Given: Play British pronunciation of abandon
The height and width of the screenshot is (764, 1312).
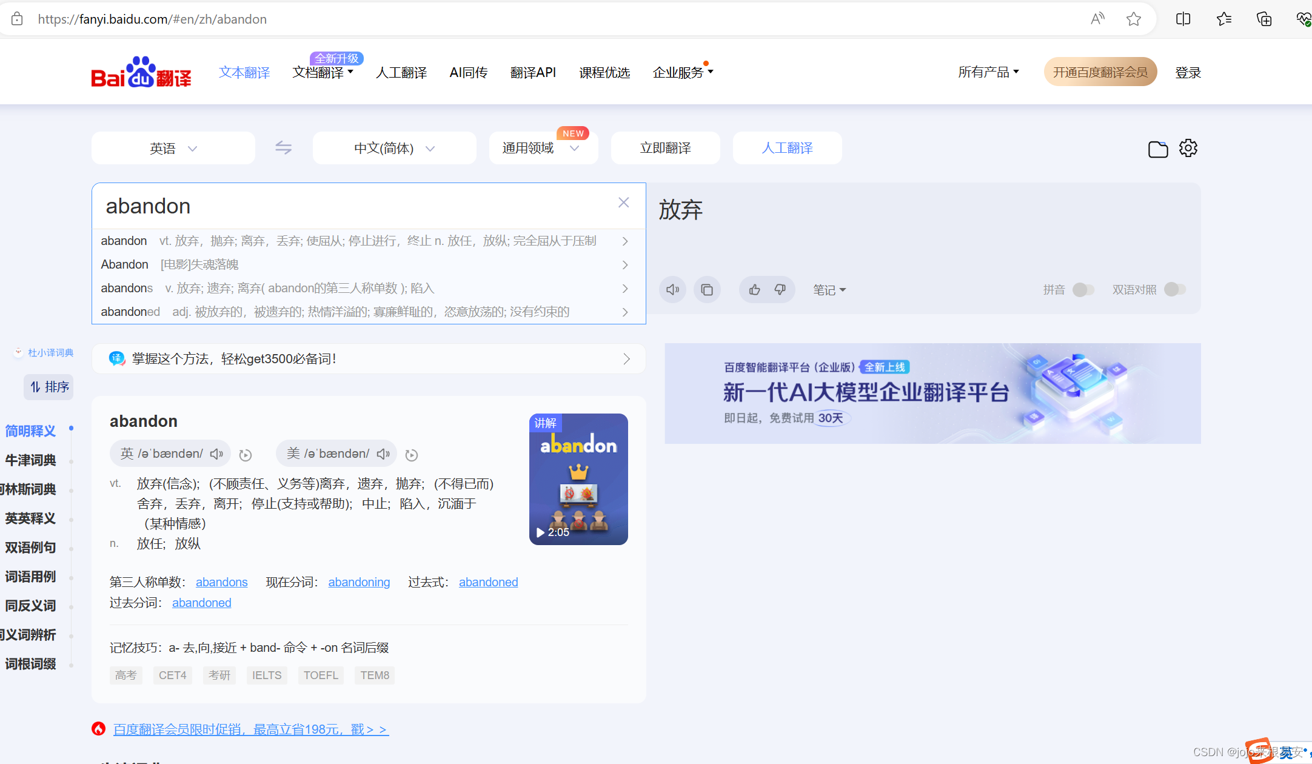Looking at the screenshot, I should (216, 454).
